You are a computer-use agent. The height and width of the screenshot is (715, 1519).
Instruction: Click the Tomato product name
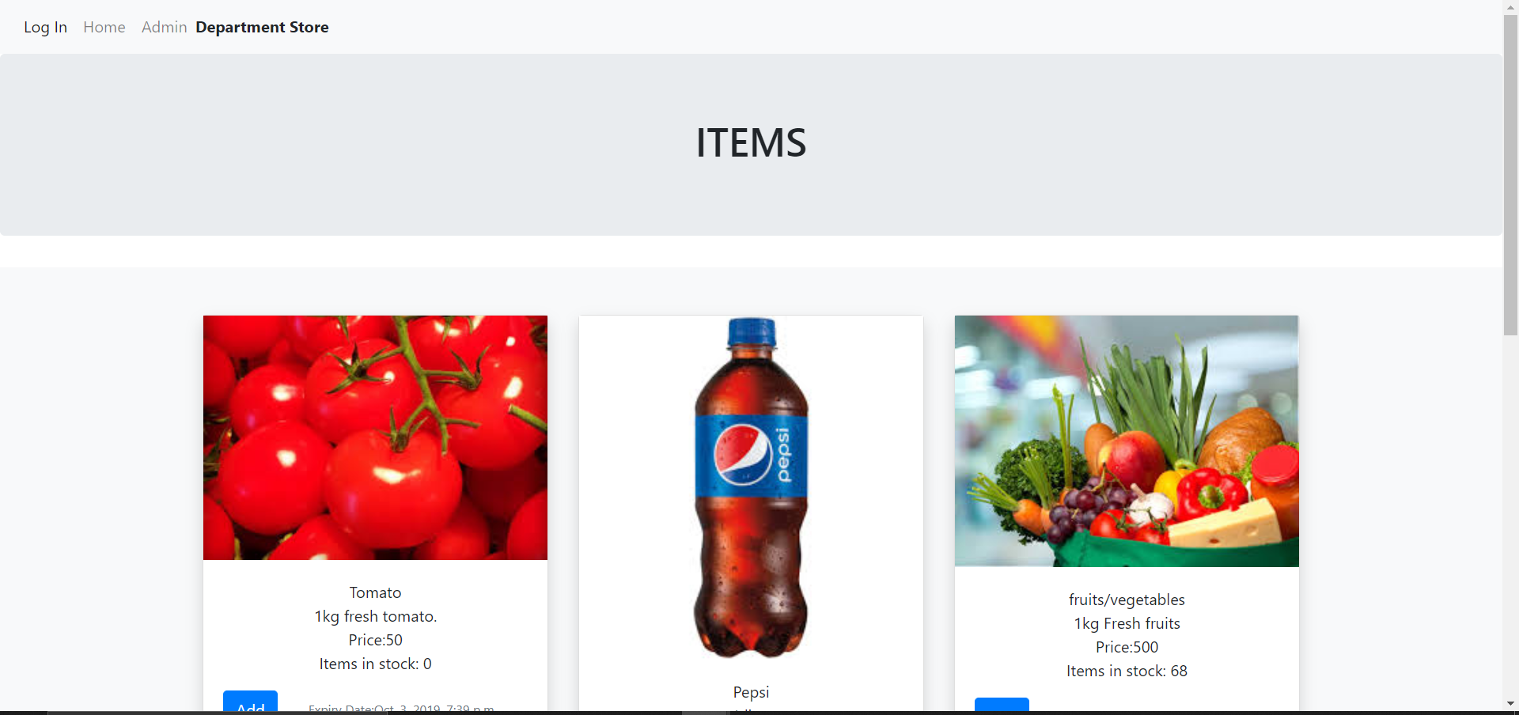[x=375, y=592]
